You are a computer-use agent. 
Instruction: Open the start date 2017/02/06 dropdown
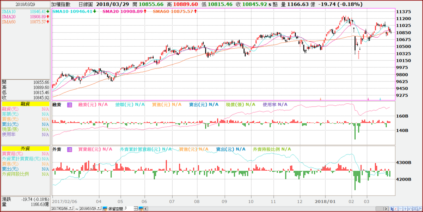71,209
